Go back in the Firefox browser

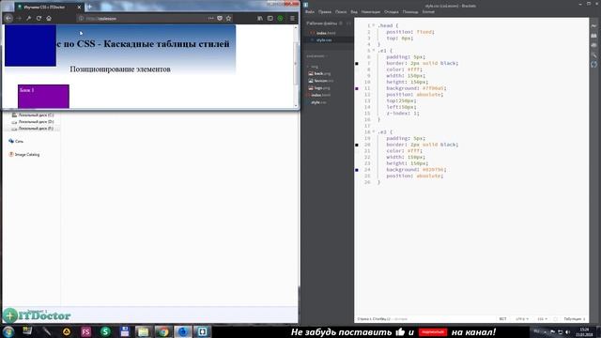tap(8, 18)
